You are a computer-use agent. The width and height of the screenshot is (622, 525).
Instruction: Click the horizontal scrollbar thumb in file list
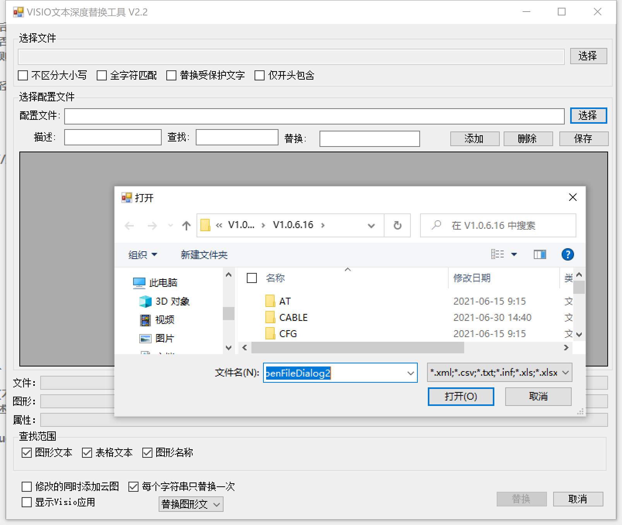(x=358, y=348)
